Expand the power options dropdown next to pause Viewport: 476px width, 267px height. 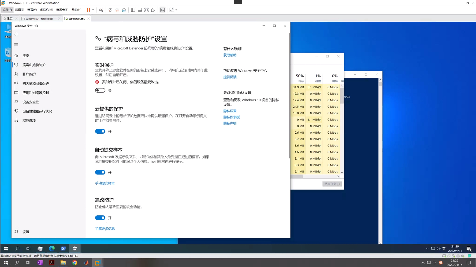[93, 10]
